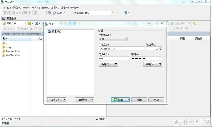The height and width of the screenshot is (127, 212).
Task: Open the 会话 session menu
Action: [46, 7]
